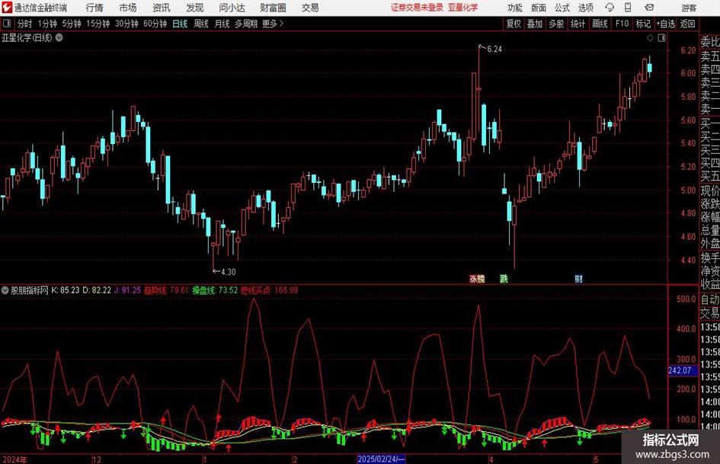
Task: Open the 功能 menu
Action: tap(515, 8)
